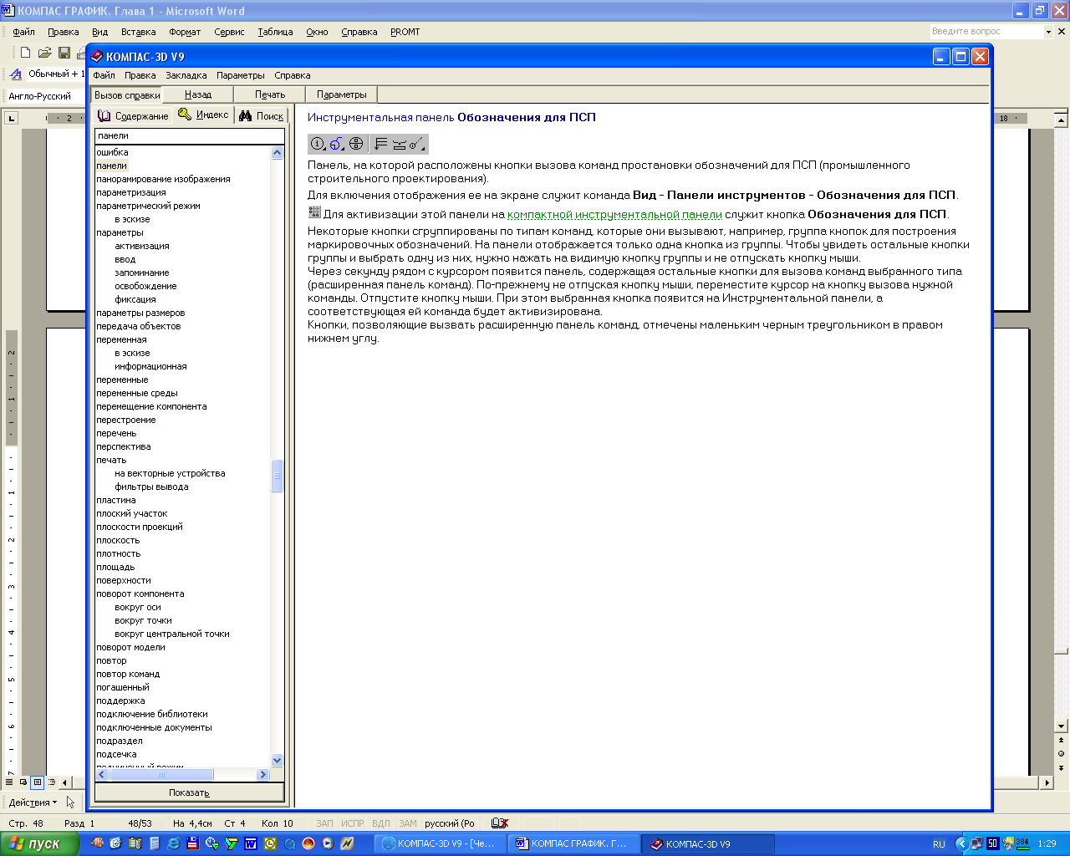Follow the 'компактной инструментальной панели' link

(x=614, y=214)
